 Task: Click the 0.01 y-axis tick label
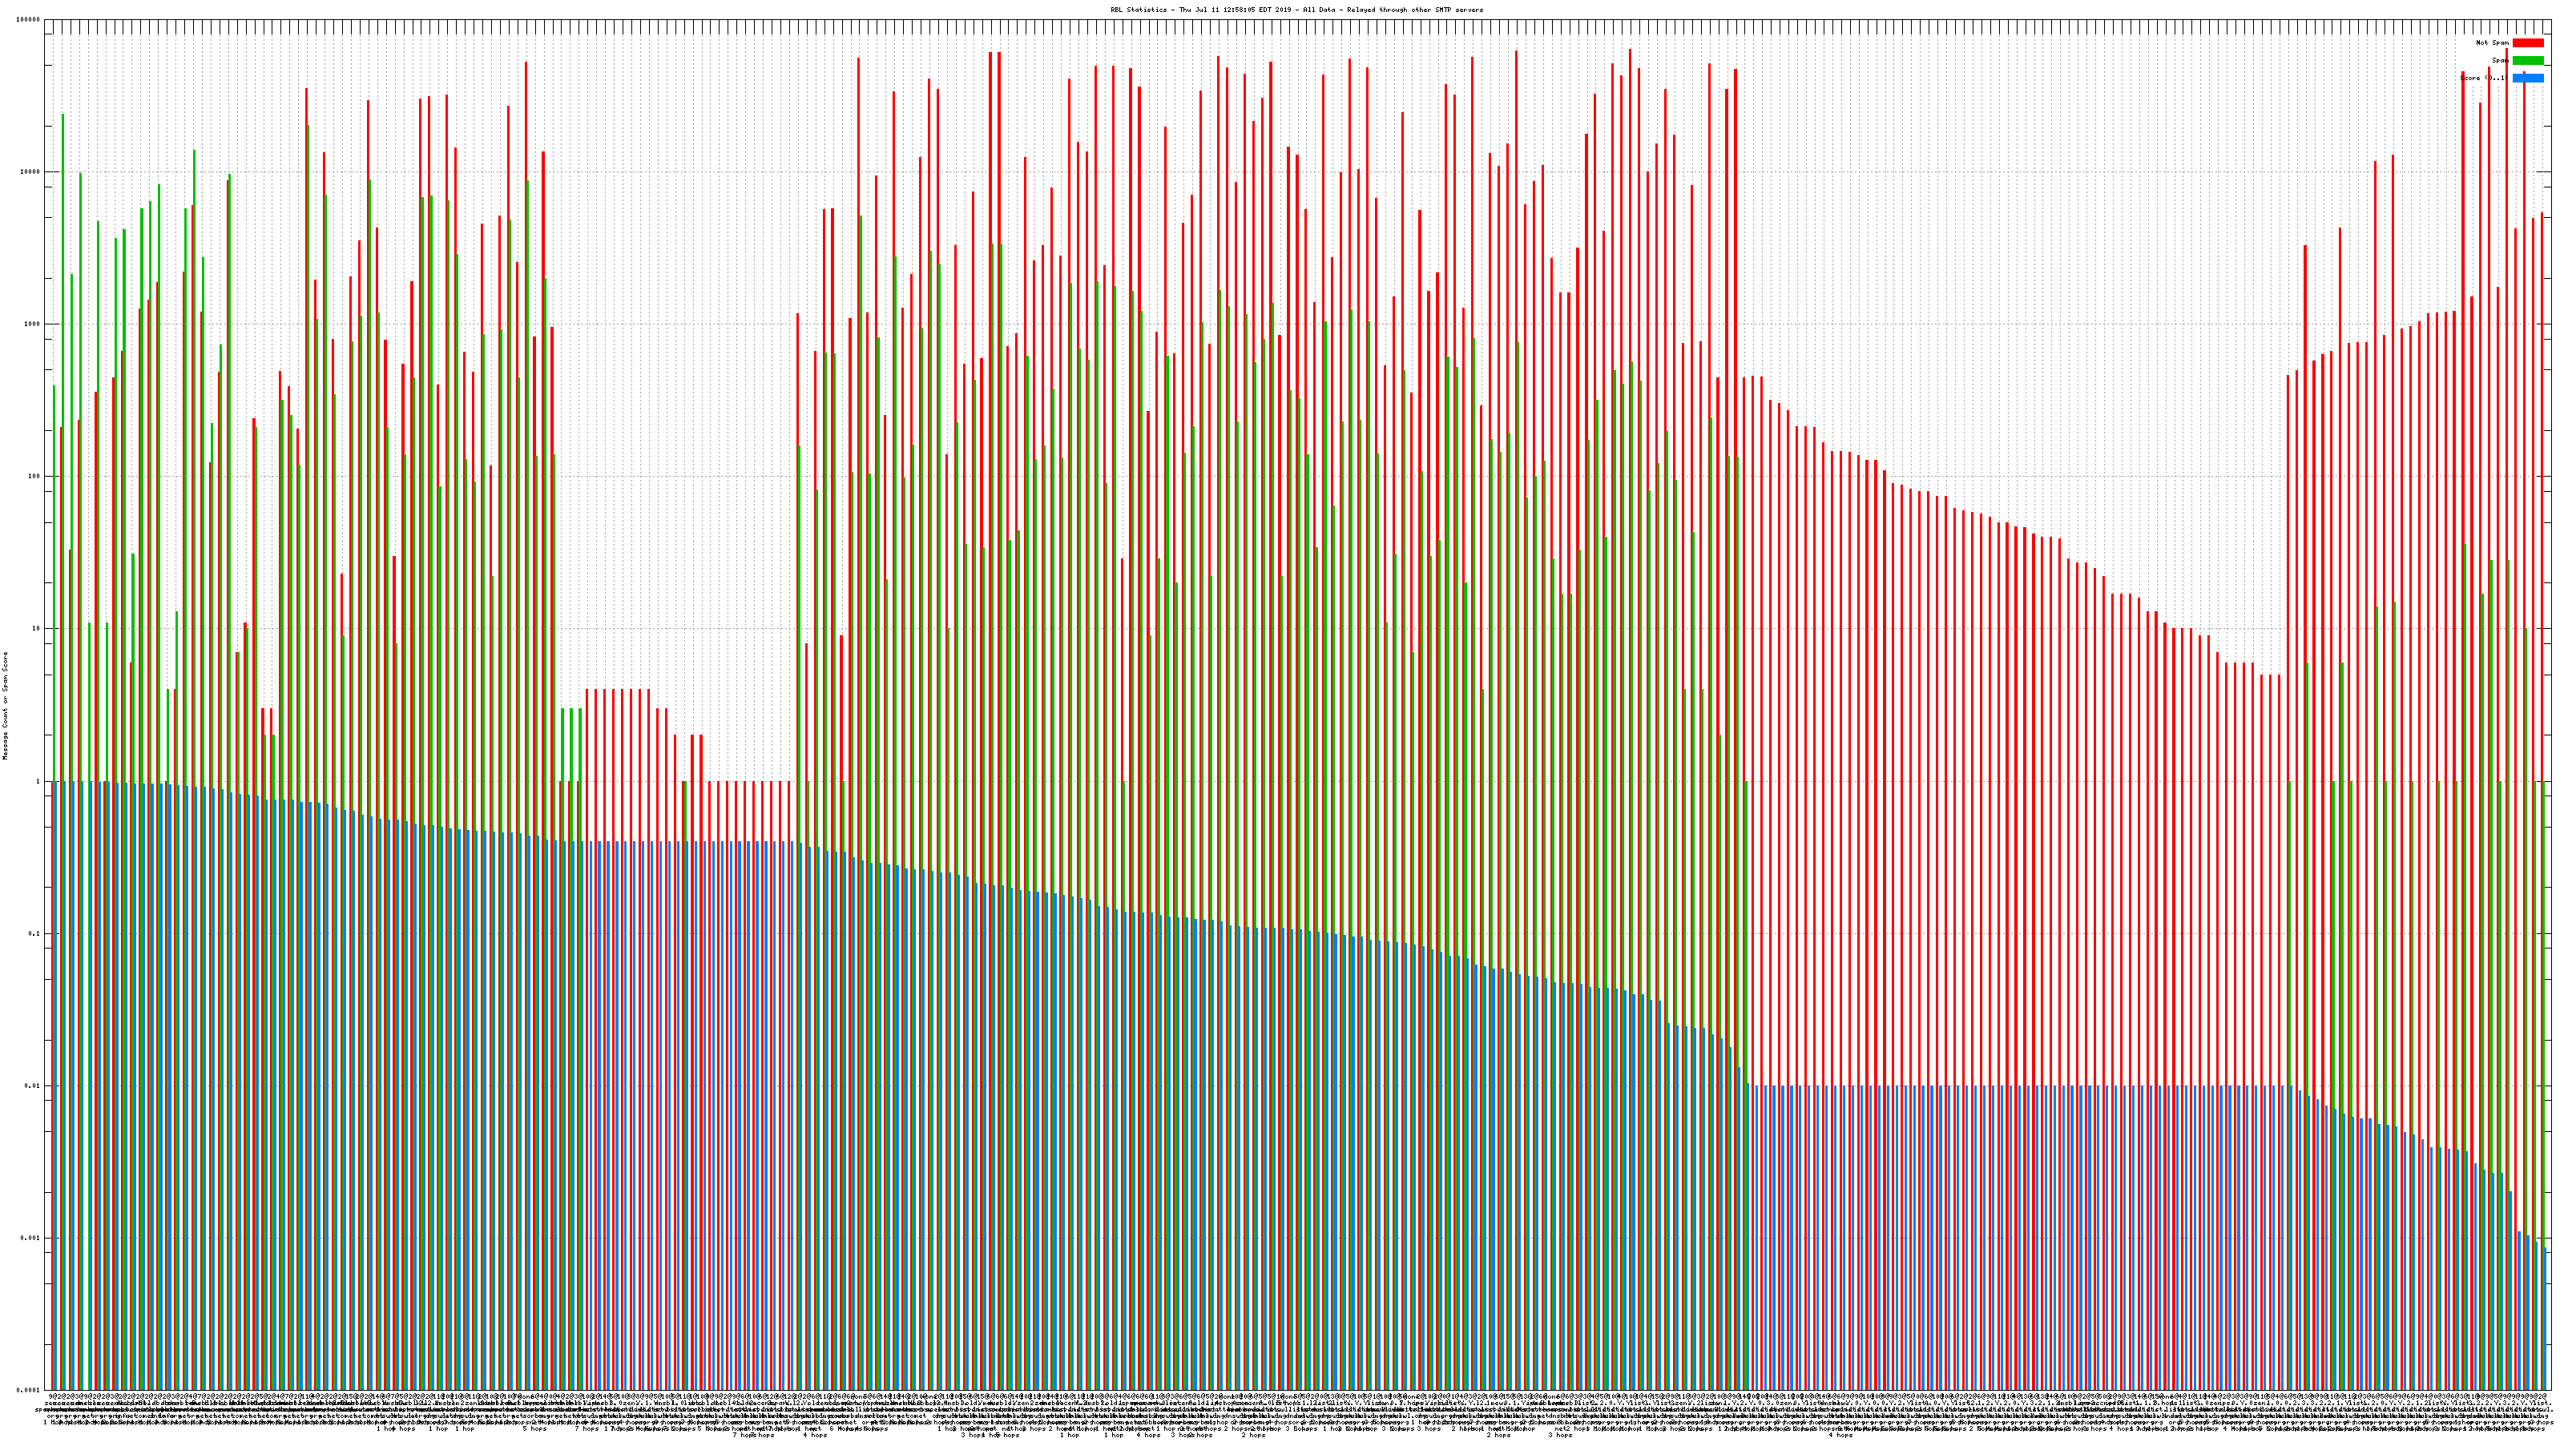click(x=33, y=1086)
